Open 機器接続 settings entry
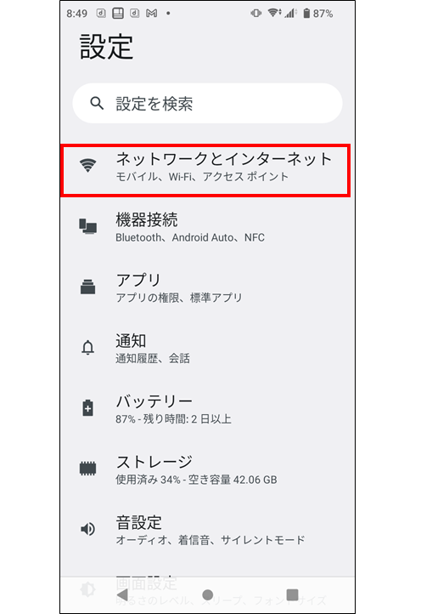Viewport: 421px width, 614px height. pos(208,227)
